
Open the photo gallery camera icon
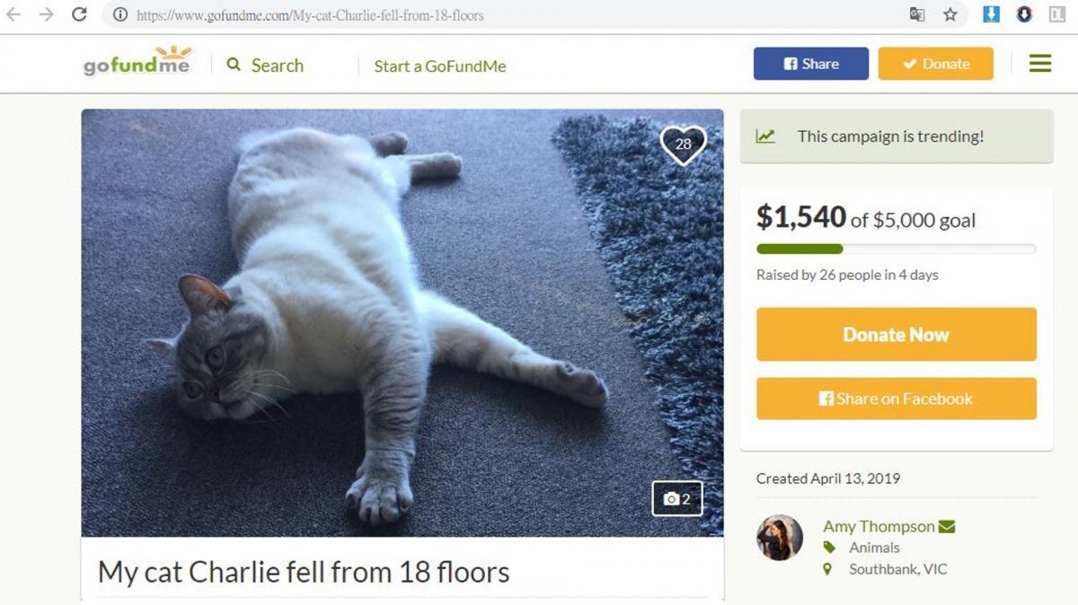click(677, 499)
